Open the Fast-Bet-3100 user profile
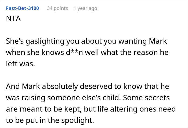This screenshot has width=188, height=128. pyautogui.click(x=22, y=8)
